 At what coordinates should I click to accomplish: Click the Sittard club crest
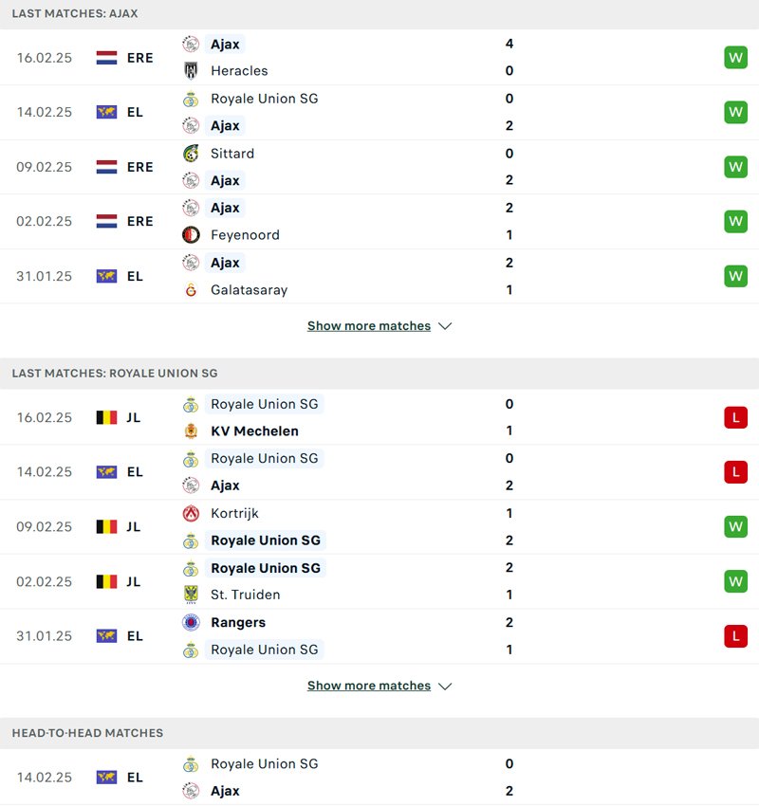pos(191,154)
